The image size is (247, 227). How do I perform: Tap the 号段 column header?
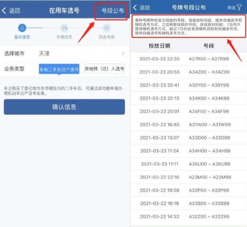(x=209, y=46)
